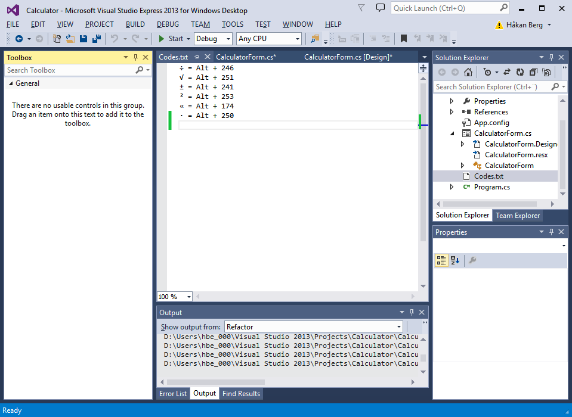This screenshot has width=572, height=417.
Task: Click the Search Toolbox input field
Action: coord(69,70)
